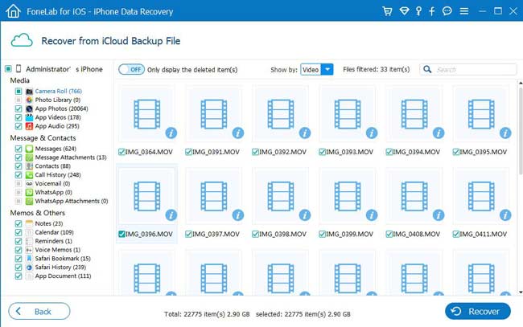Click info icon on IMG_0395.MOV
523x327 pixels.
tap(505, 133)
